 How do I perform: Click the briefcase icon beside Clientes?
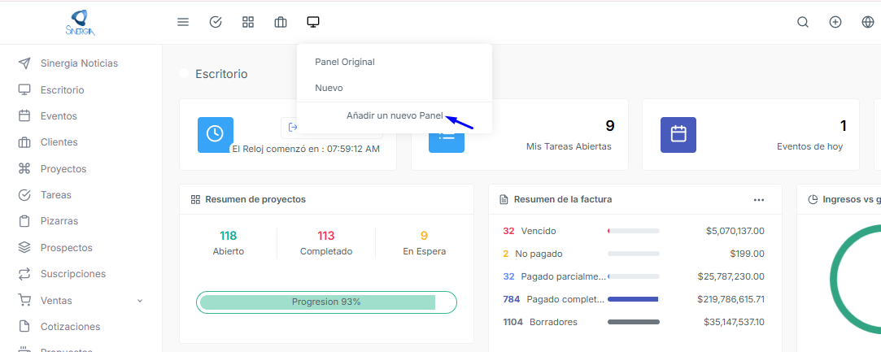click(x=24, y=142)
